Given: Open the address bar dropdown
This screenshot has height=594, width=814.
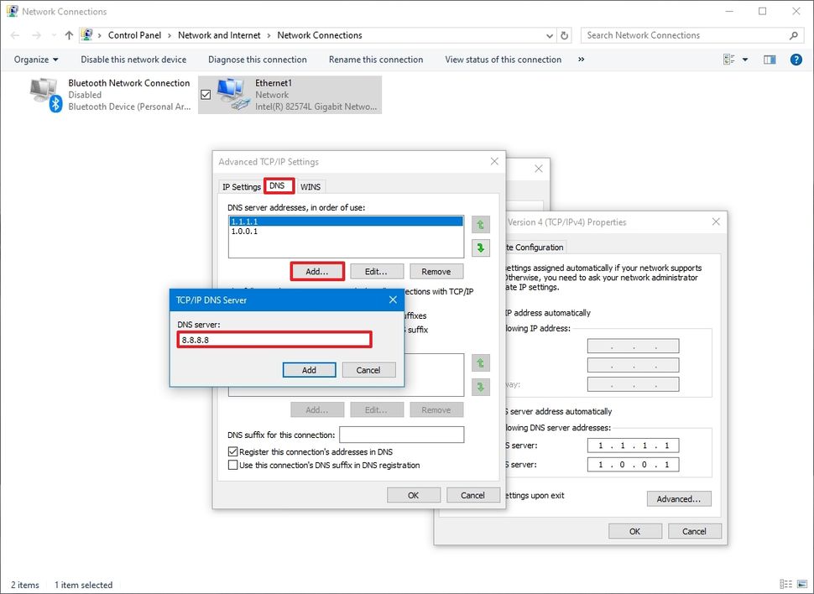Looking at the screenshot, I should tap(550, 35).
